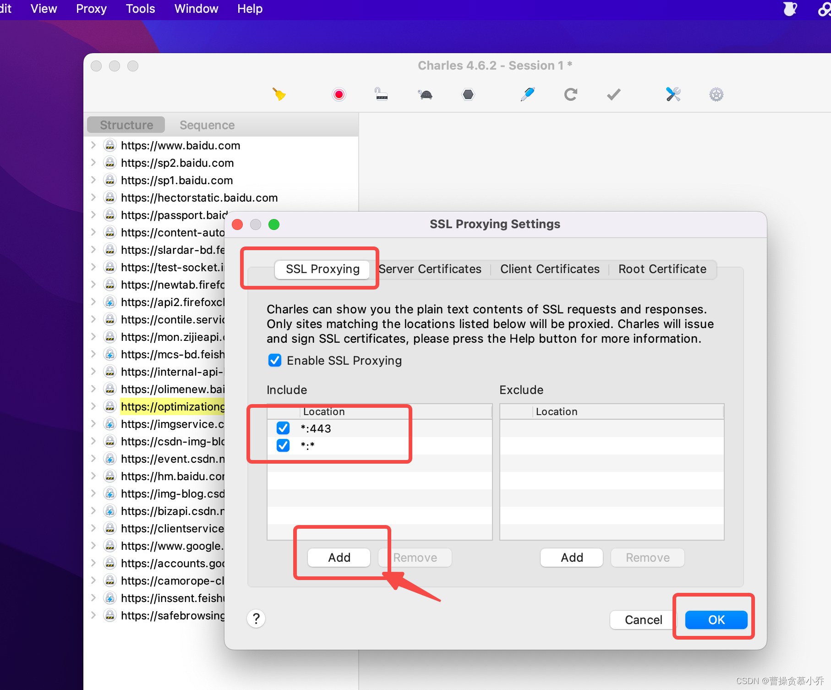Click Add under the Include list
The height and width of the screenshot is (690, 831).
(339, 557)
